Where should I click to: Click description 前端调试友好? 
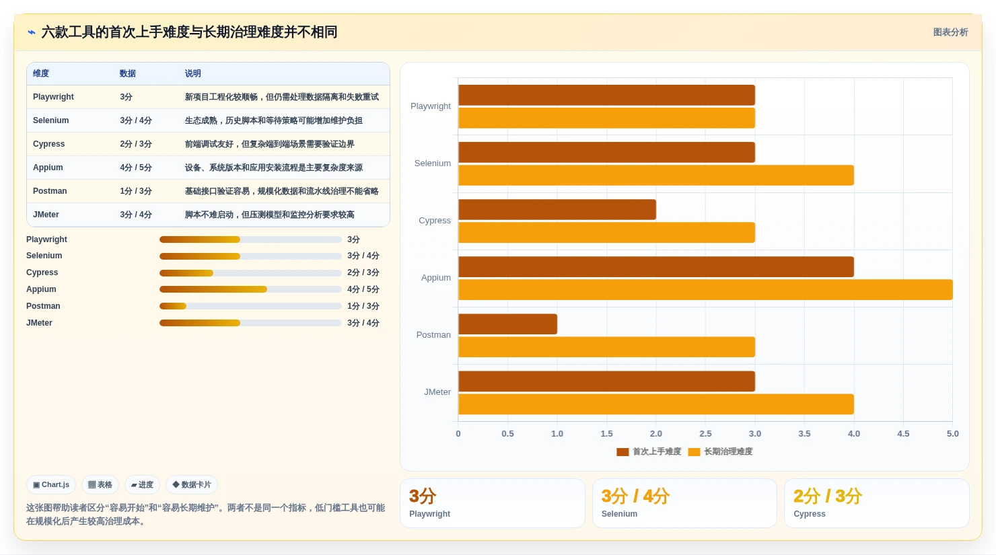[x=270, y=144]
